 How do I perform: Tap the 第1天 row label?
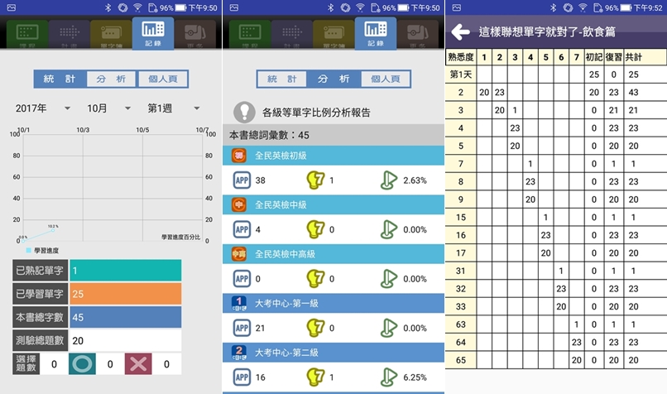click(461, 74)
